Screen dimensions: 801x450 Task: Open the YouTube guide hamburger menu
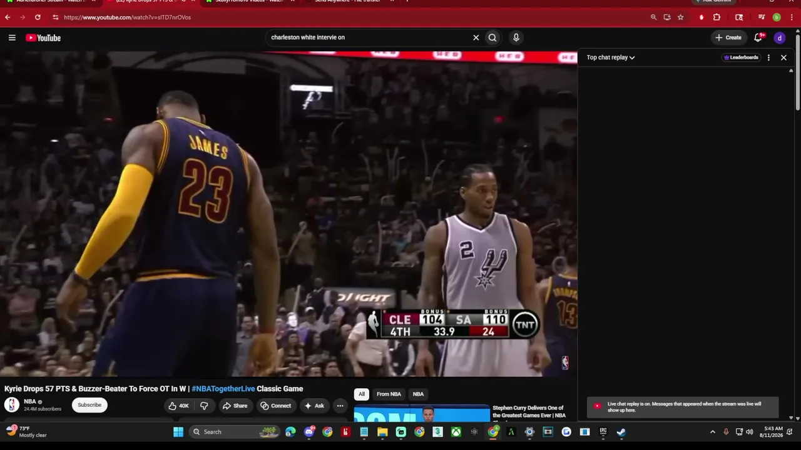[12, 37]
